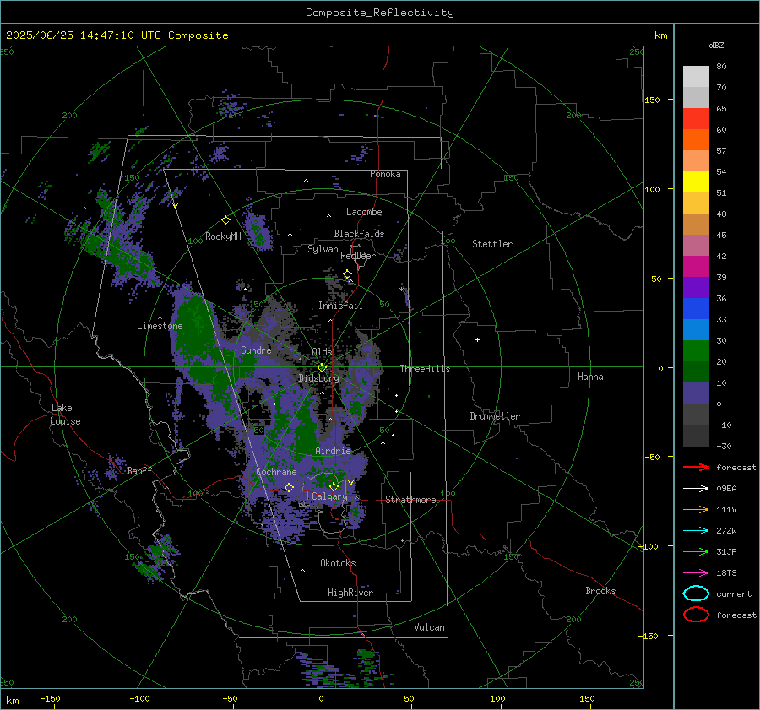Click the red swatch in dBZ scale
The width and height of the screenshot is (760, 710).
(696, 119)
